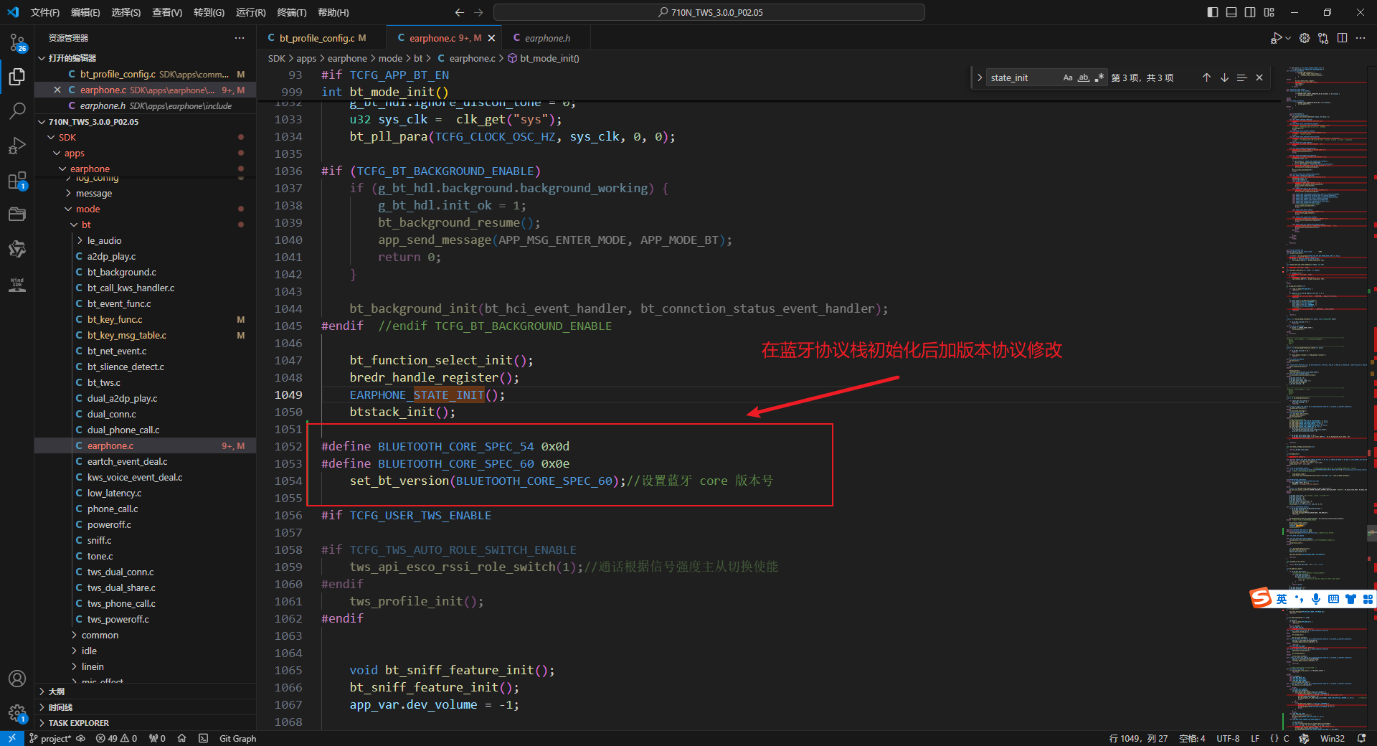Click notifications bell in status bar
Screen dimensions: 1377x746
point(1361,738)
